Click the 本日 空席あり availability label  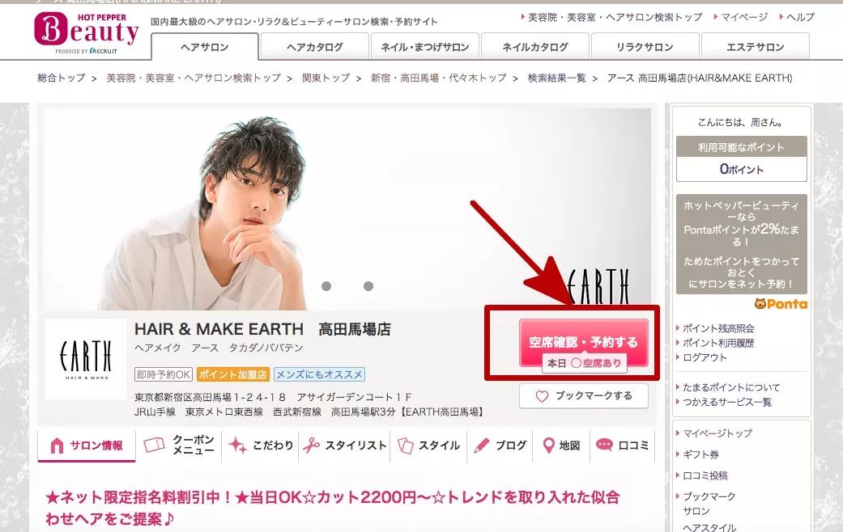coord(584,364)
